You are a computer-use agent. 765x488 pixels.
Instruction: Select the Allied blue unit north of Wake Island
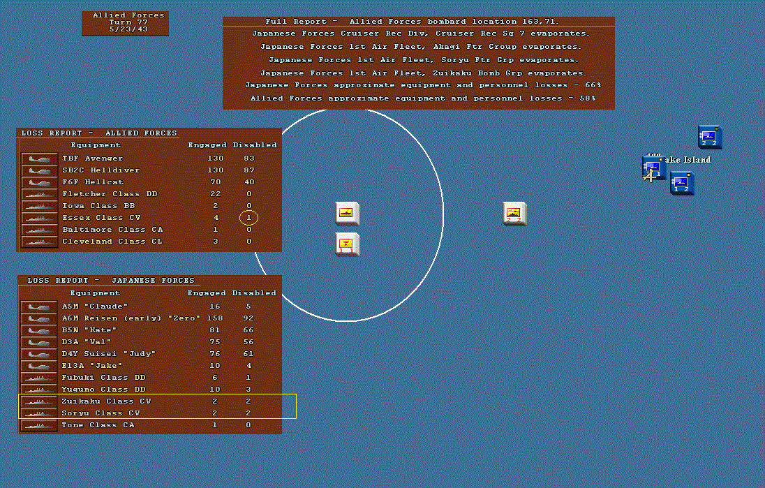pyautogui.click(x=710, y=137)
